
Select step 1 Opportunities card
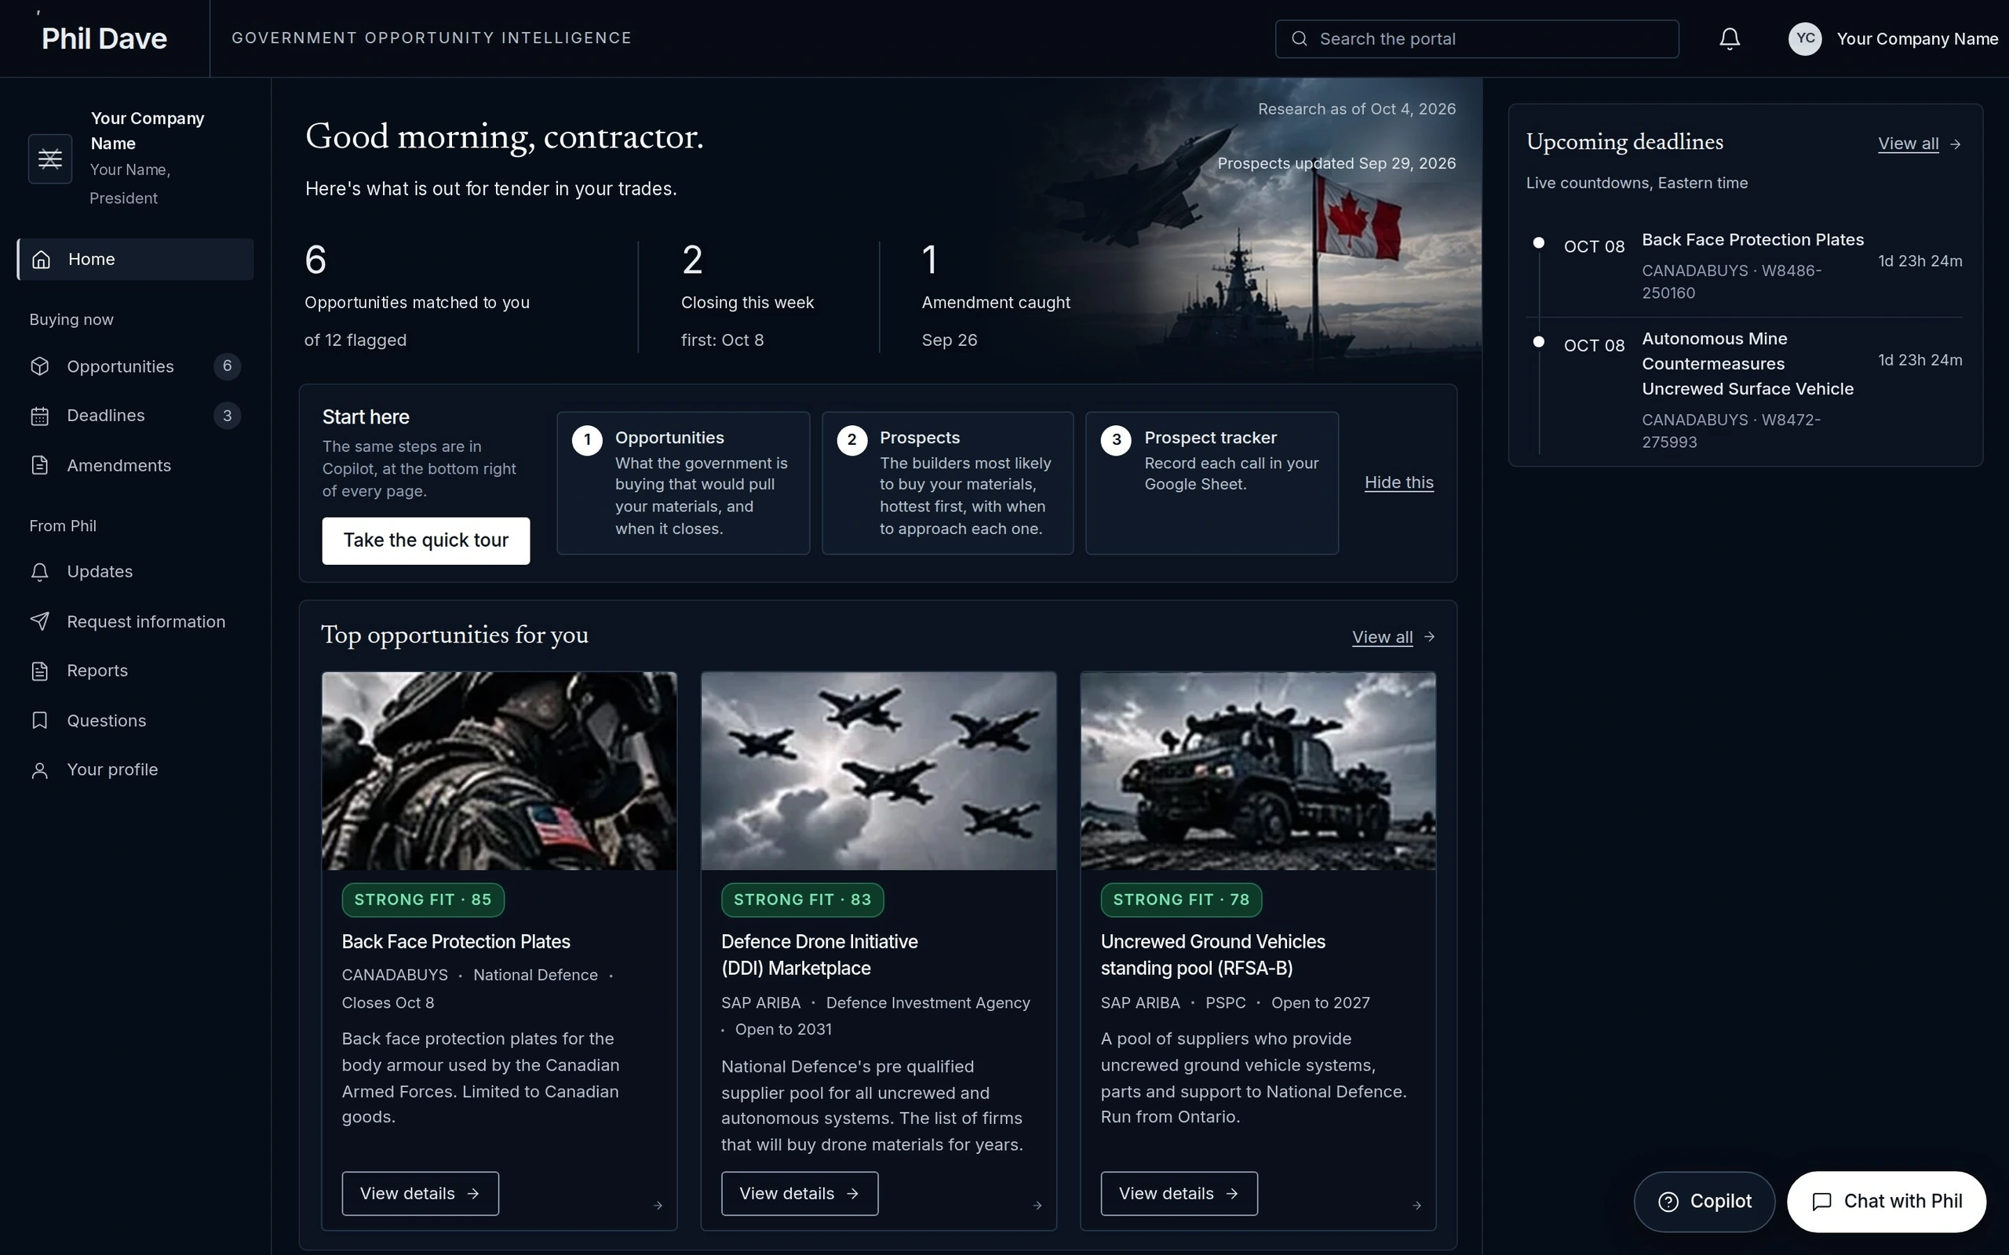684,483
